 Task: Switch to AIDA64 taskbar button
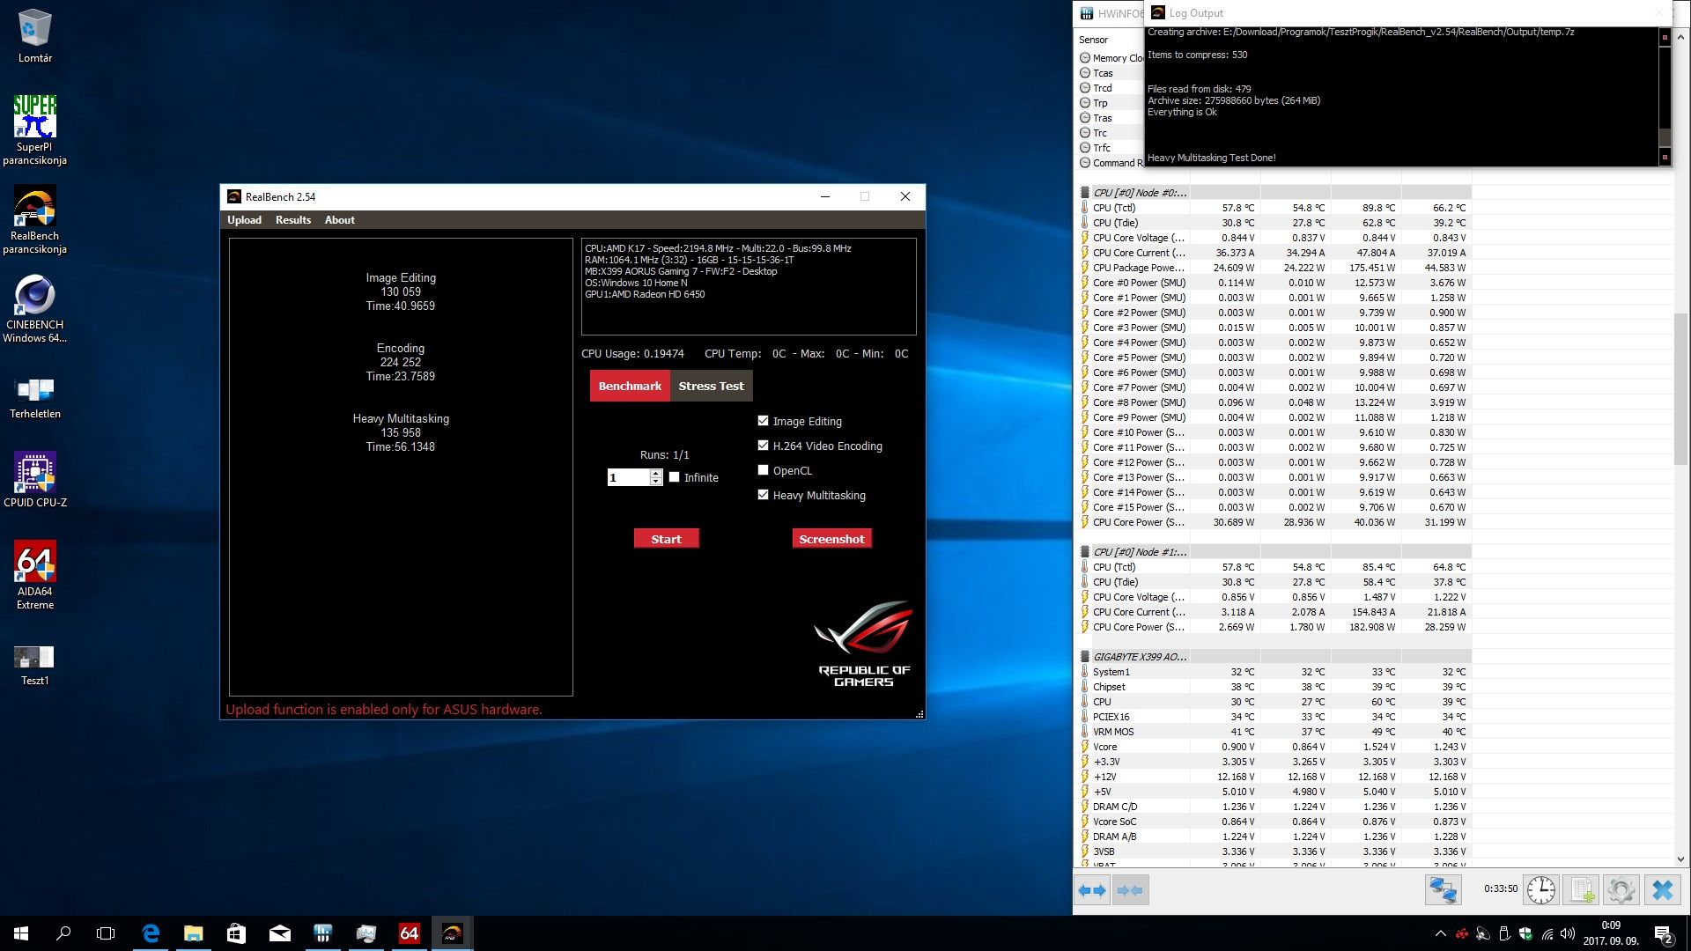(x=409, y=933)
